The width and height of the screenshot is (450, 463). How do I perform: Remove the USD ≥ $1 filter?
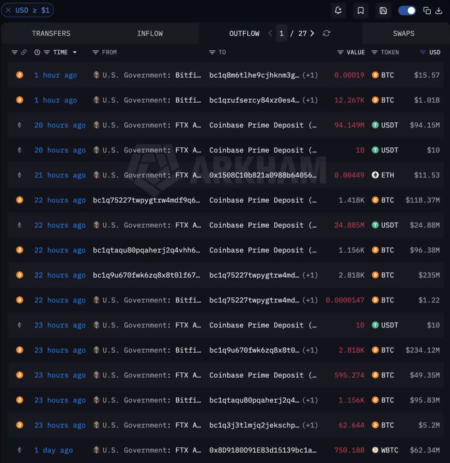8,10
